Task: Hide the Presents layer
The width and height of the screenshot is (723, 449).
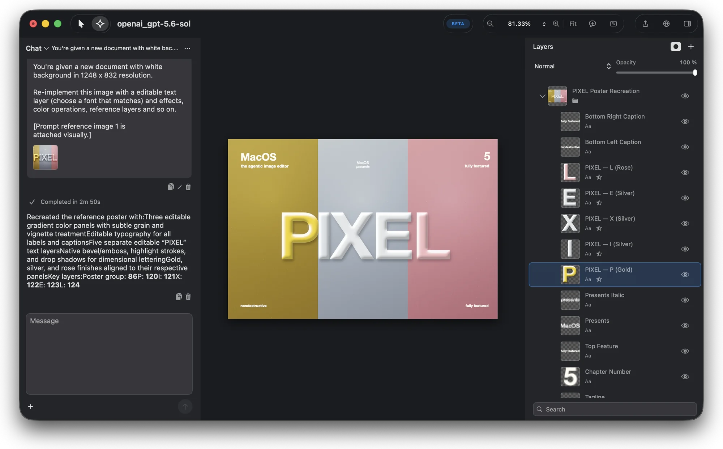Action: 685,326
